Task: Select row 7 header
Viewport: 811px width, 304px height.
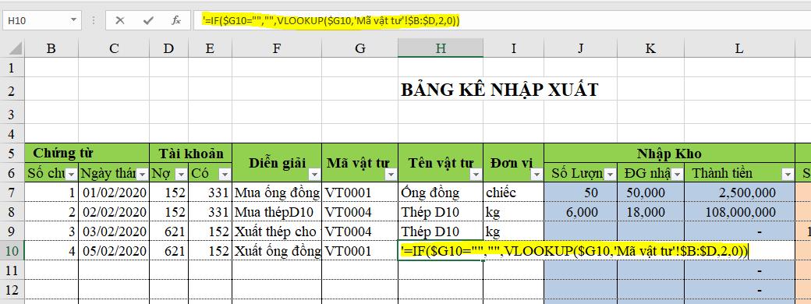Action: coord(12,193)
